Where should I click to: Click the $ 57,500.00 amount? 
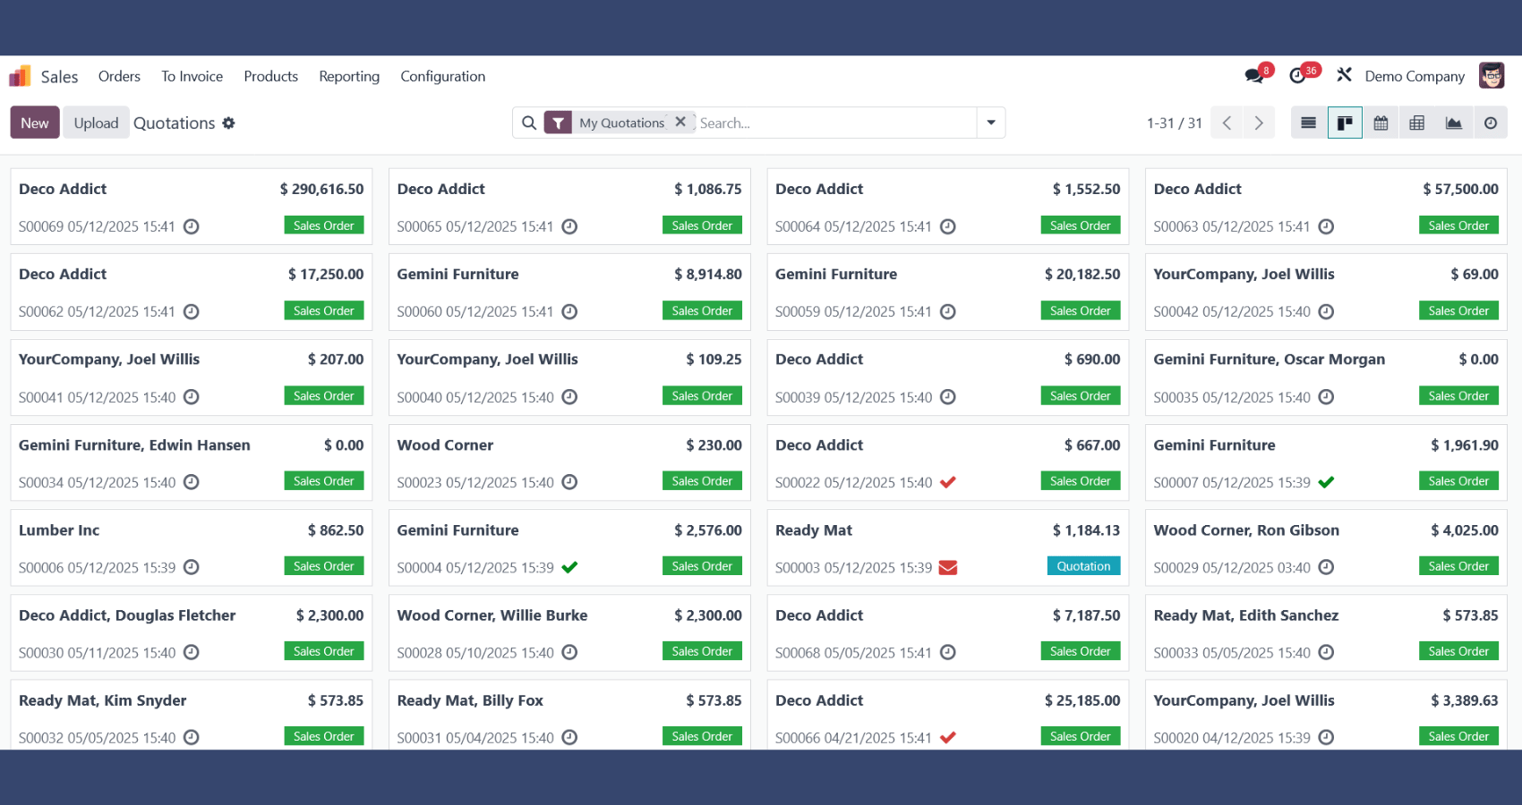point(1460,189)
